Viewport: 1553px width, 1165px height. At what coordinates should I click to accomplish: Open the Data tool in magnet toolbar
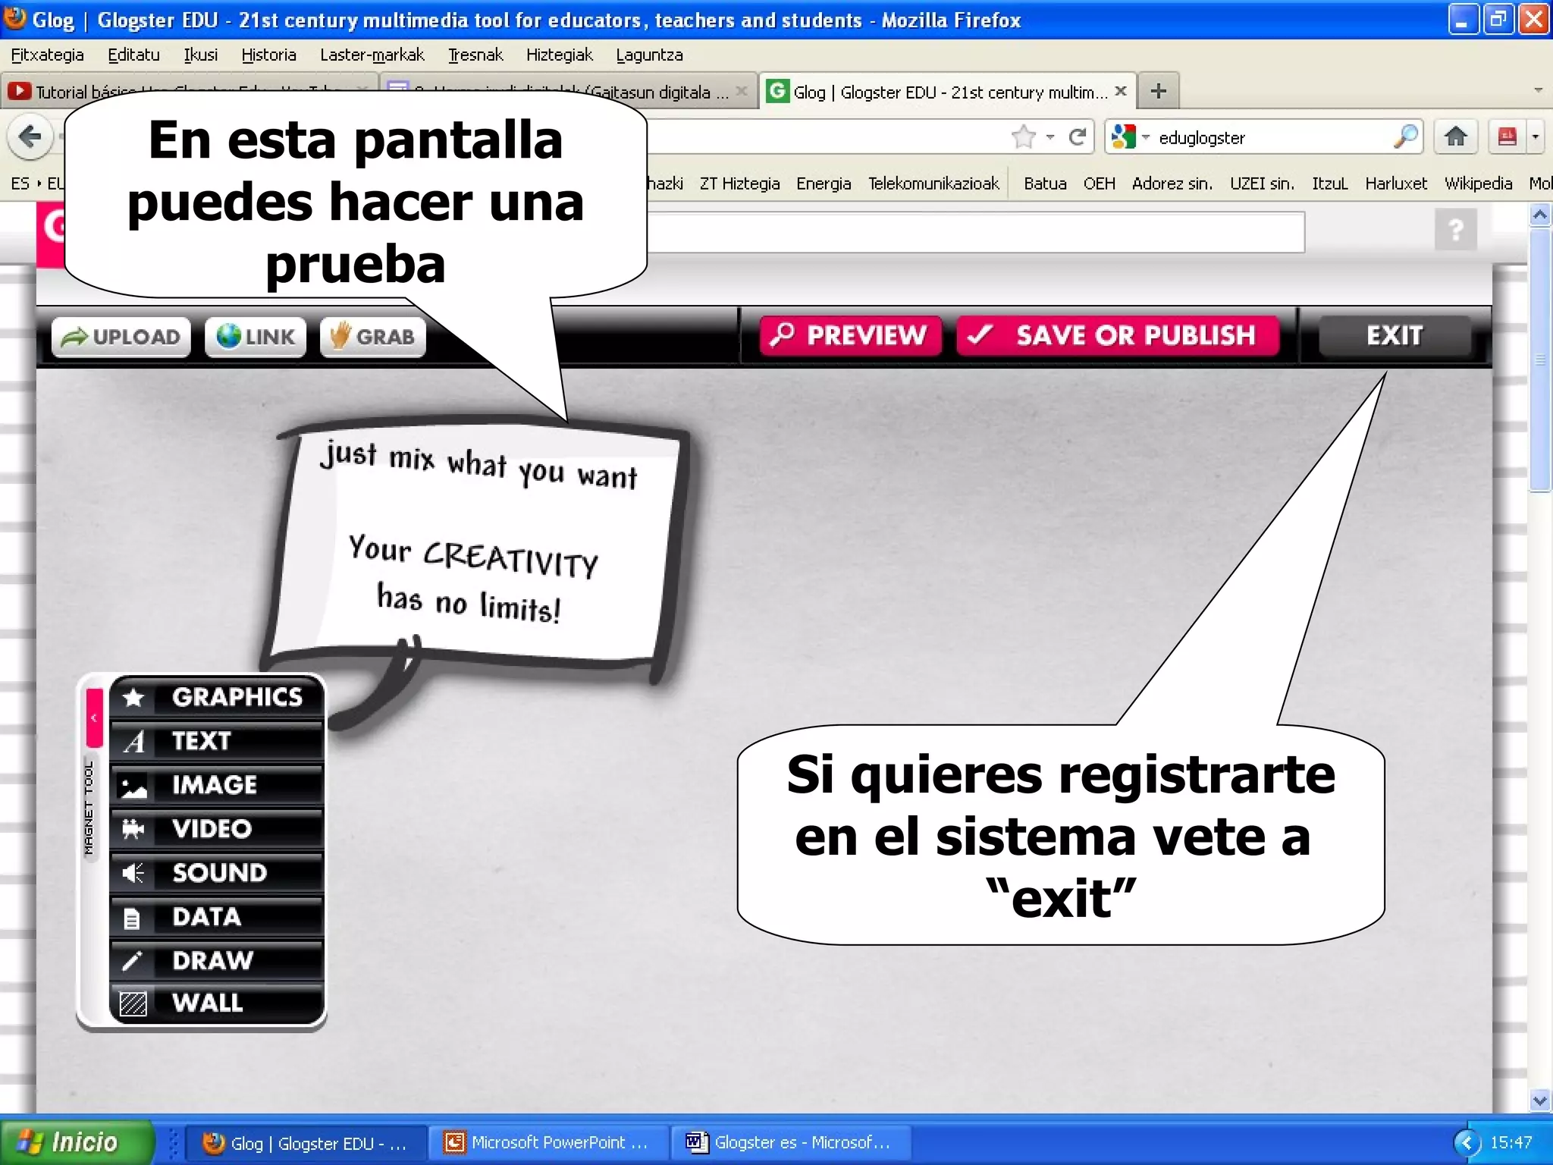point(217,917)
